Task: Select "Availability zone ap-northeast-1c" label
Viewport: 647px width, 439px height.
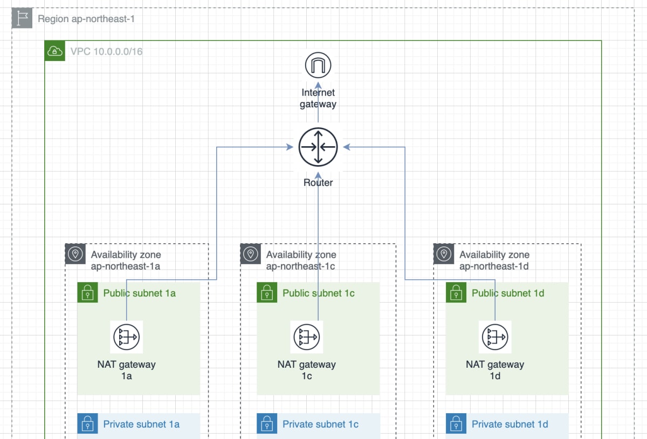Action: coord(301,260)
